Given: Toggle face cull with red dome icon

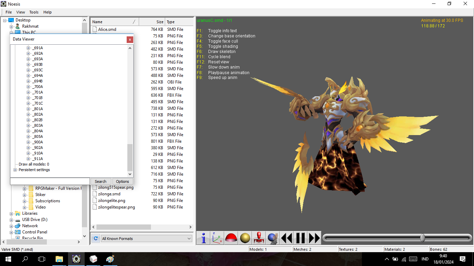Looking at the screenshot, I should [231, 238].
